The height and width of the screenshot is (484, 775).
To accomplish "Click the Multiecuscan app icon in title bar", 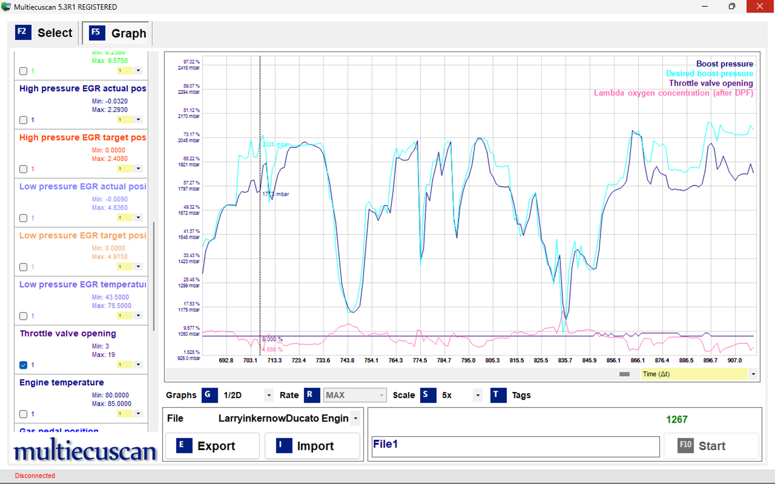I will (x=6, y=7).
